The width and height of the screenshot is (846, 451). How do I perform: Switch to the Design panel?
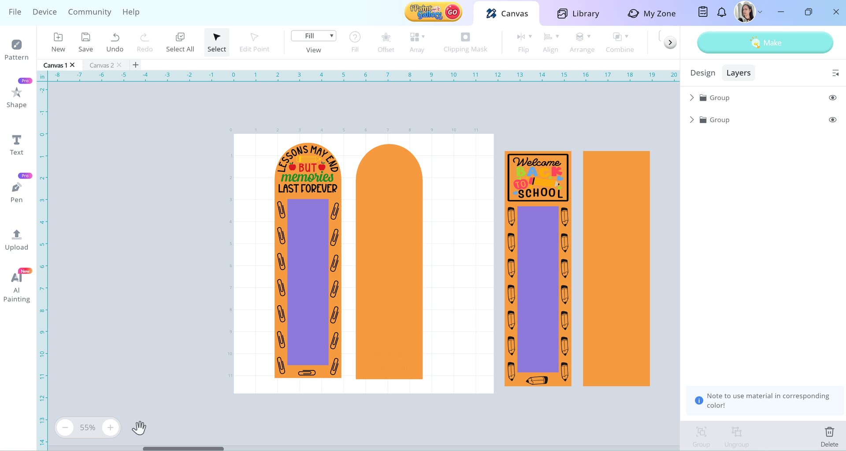[702, 73]
